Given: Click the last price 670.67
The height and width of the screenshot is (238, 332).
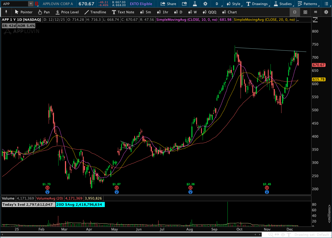Looking at the screenshot, I should pyautogui.click(x=86, y=4).
